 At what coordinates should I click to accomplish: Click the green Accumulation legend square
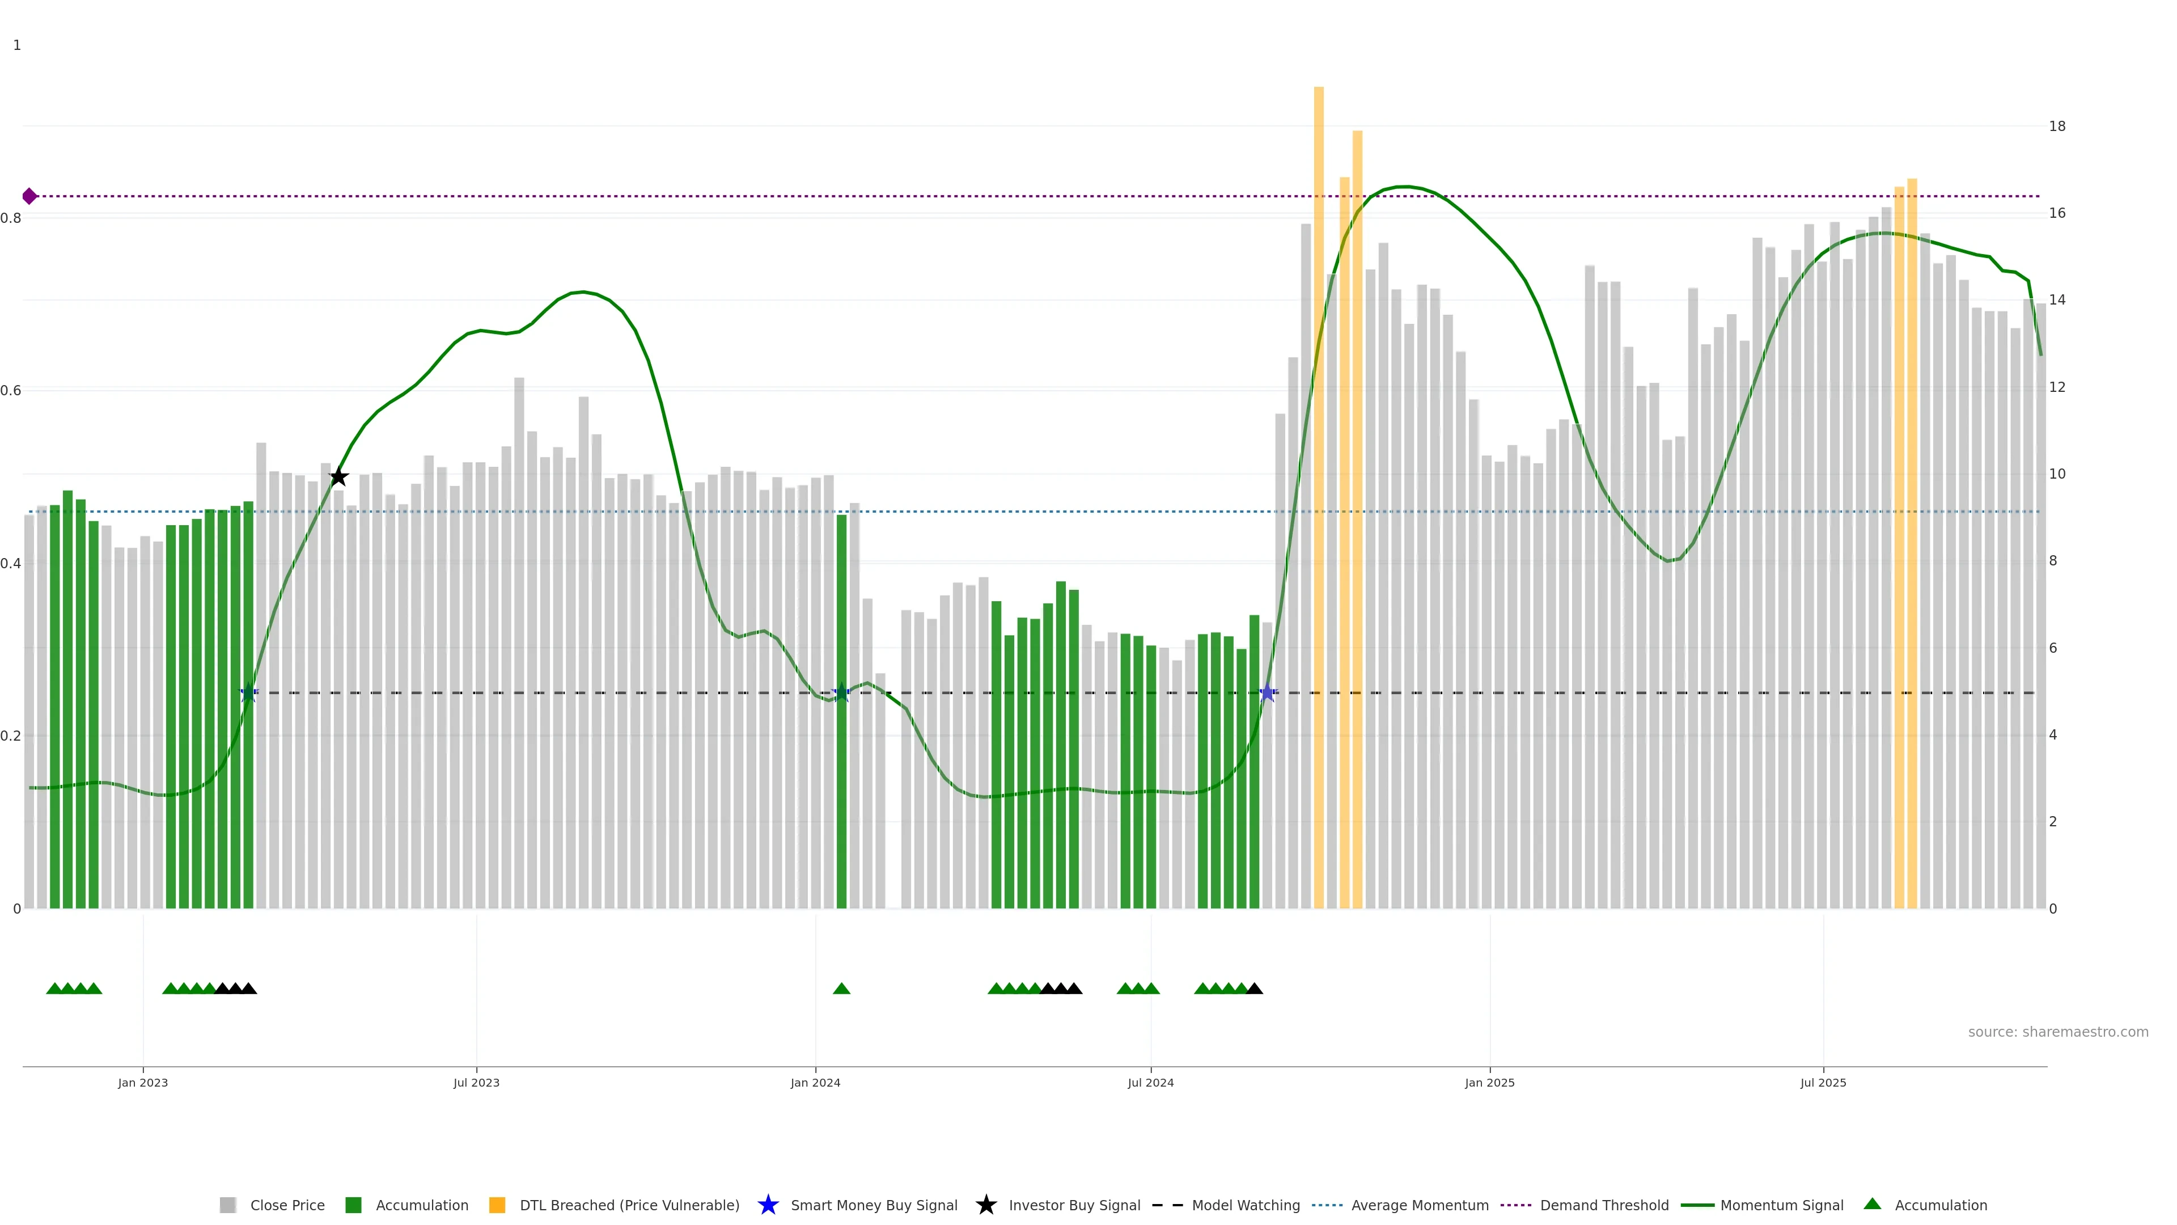[x=353, y=1205]
